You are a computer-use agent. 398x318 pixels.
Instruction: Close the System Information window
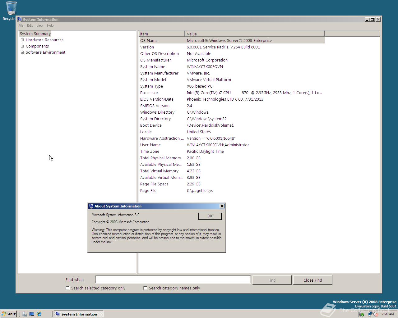[378, 19]
